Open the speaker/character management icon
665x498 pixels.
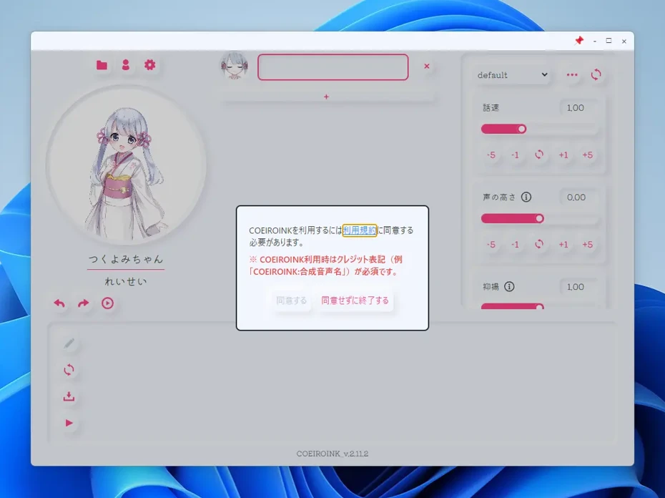[126, 65]
